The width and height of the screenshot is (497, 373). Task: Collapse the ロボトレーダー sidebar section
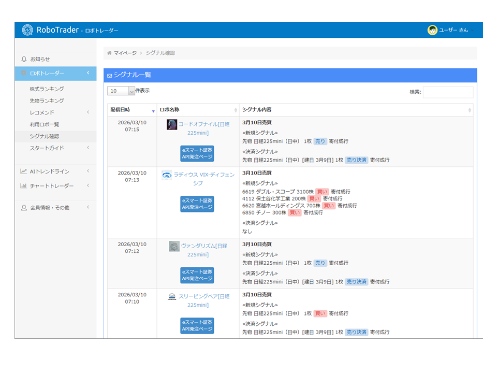click(x=87, y=73)
